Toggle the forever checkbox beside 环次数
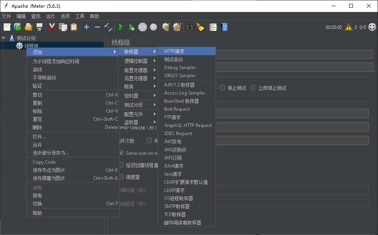378x235 pixels. pyautogui.click(x=149, y=140)
